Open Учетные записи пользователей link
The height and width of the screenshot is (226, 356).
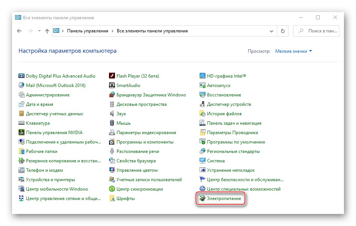149,180
